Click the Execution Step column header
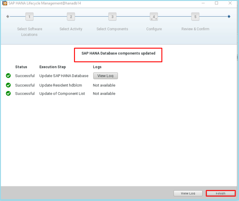 (x=53, y=67)
